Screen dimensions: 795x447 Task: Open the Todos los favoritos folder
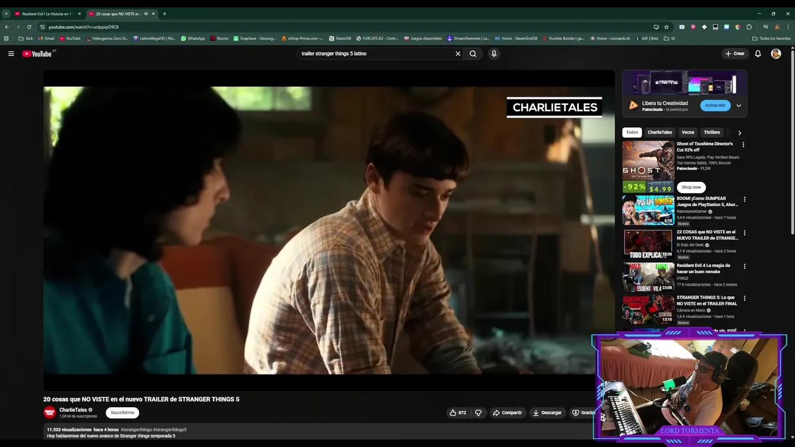pos(771,38)
